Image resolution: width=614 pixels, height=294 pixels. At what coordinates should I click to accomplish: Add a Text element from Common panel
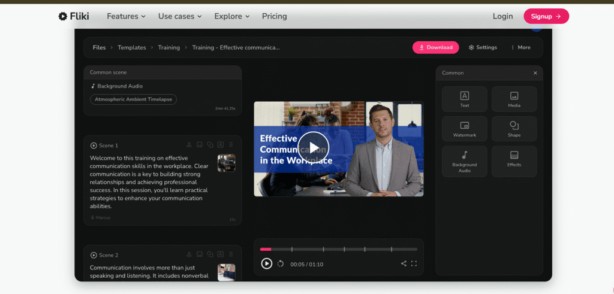click(x=464, y=99)
